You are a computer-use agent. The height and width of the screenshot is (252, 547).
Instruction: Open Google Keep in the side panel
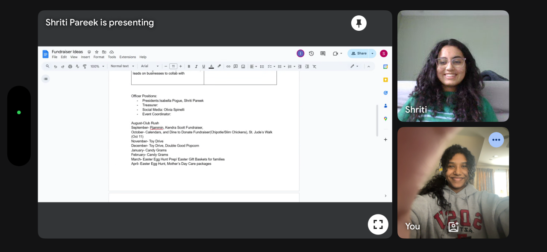tap(385, 80)
